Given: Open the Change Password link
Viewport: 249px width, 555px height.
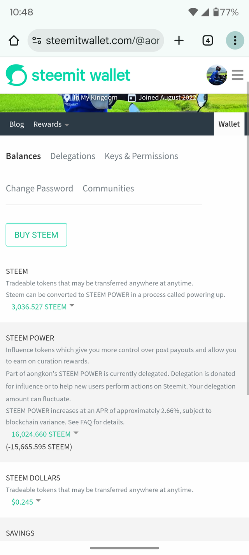Looking at the screenshot, I should [39, 189].
